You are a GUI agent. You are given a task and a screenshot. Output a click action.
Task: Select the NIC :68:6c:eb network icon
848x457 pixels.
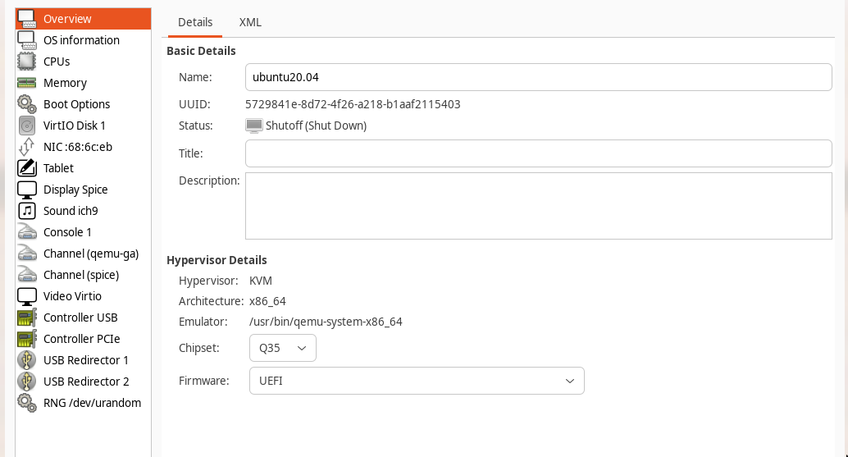point(27,147)
